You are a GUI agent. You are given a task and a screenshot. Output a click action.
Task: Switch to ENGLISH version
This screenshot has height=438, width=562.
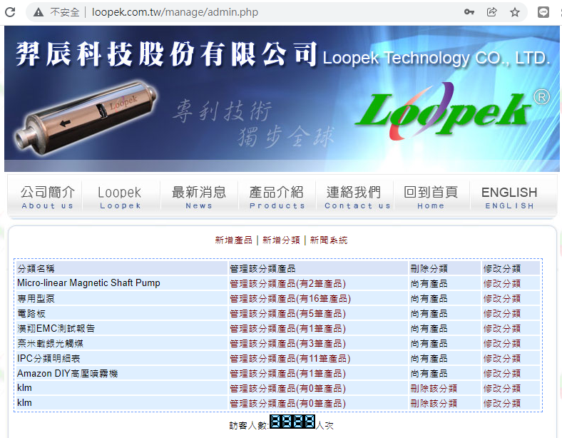tap(509, 197)
